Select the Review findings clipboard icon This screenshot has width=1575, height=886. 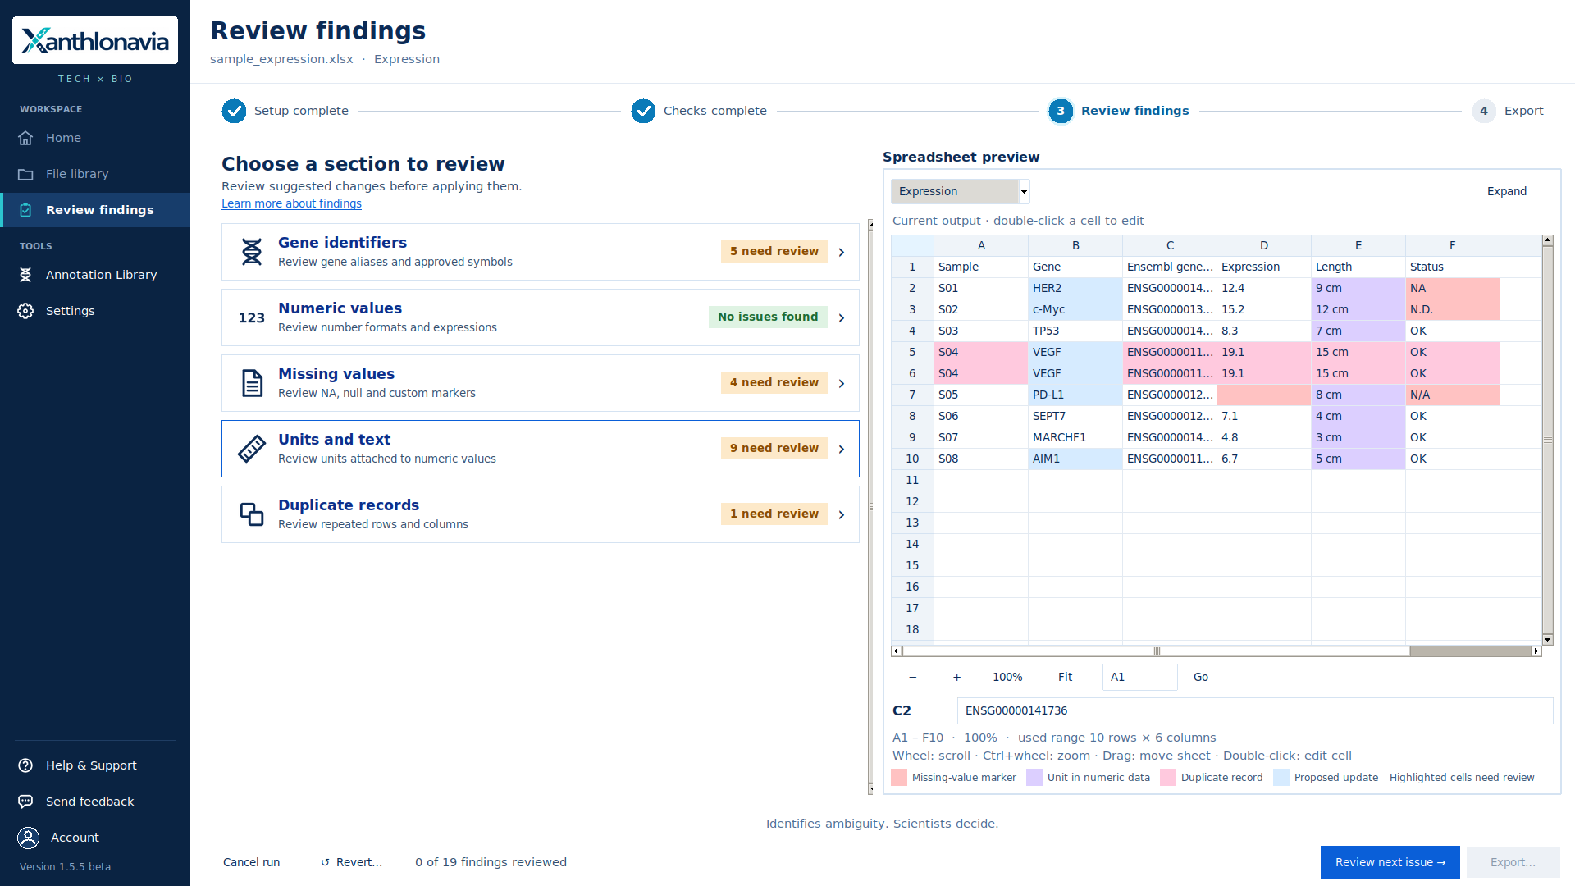point(25,210)
